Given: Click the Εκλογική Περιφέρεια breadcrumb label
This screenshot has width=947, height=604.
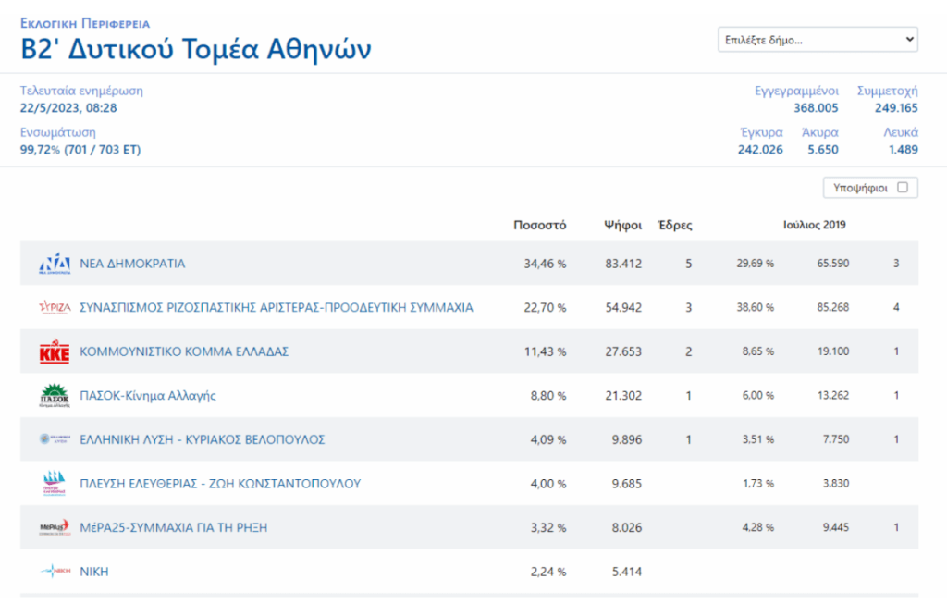Looking at the screenshot, I should (x=85, y=23).
